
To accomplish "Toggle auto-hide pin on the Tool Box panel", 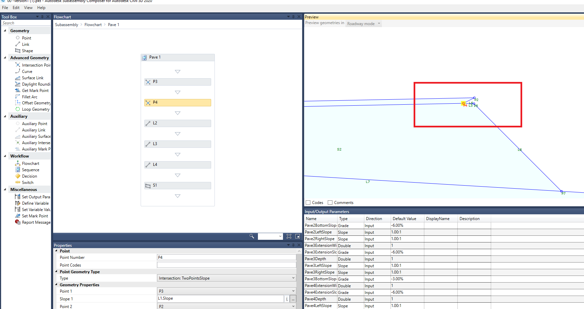I will [x=42, y=16].
